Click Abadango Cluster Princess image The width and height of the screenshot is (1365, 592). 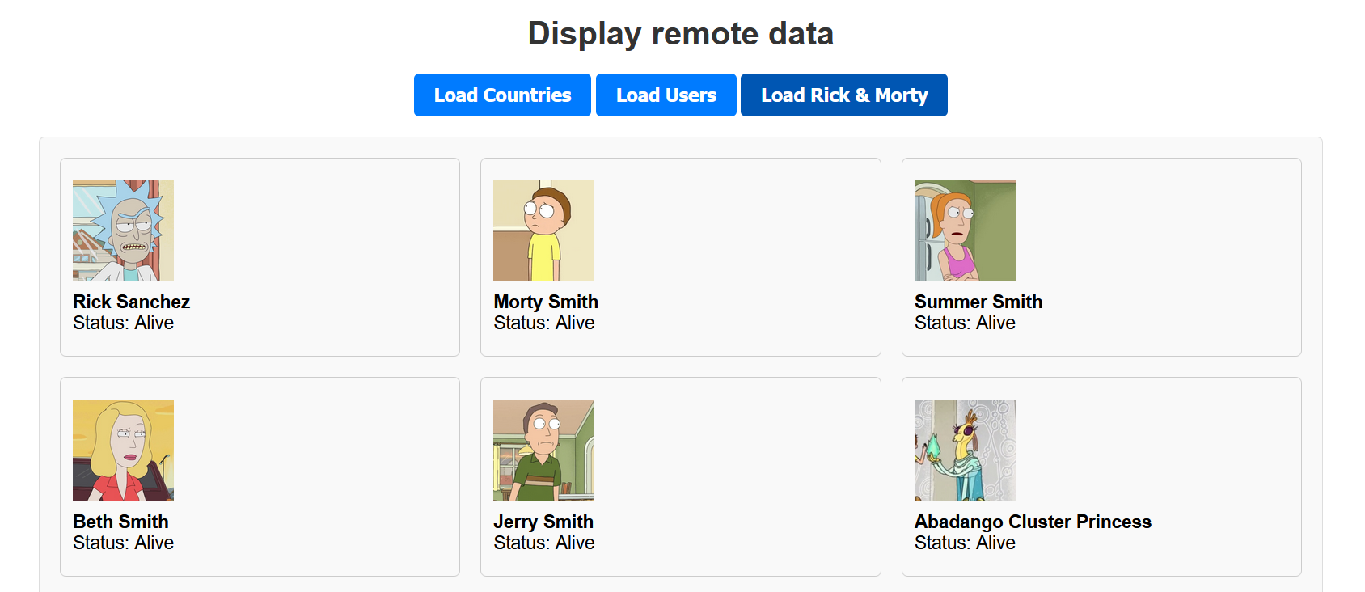pos(965,450)
